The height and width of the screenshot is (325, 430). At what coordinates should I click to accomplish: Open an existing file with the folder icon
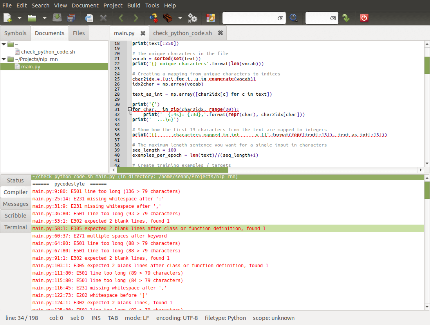coord(32,18)
